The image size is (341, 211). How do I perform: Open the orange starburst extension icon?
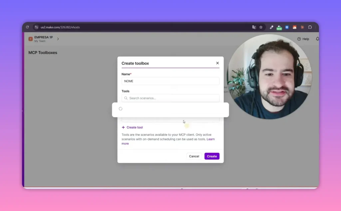302,27
